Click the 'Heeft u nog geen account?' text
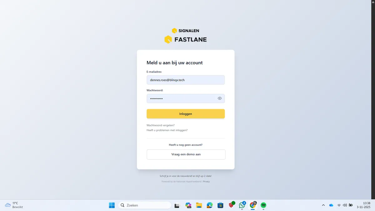This screenshot has width=375, height=211. coord(186,145)
